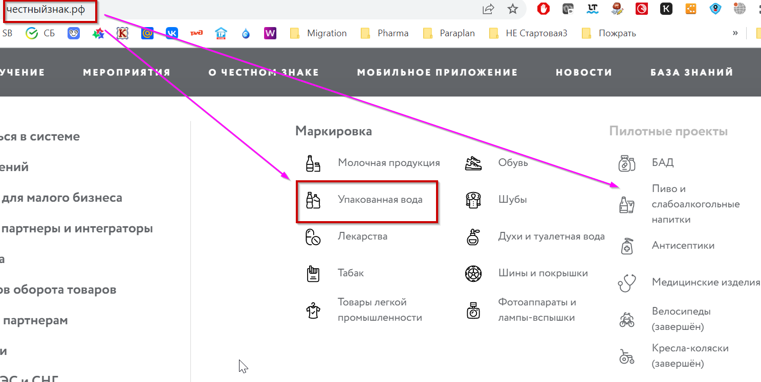Open the Paraplan bookmarks folder
Screen dimensions: 761x382
(449, 33)
